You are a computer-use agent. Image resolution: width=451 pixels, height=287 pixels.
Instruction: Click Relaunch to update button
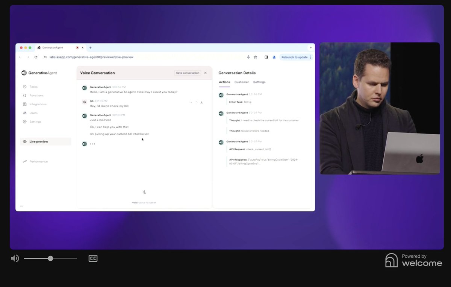point(295,57)
